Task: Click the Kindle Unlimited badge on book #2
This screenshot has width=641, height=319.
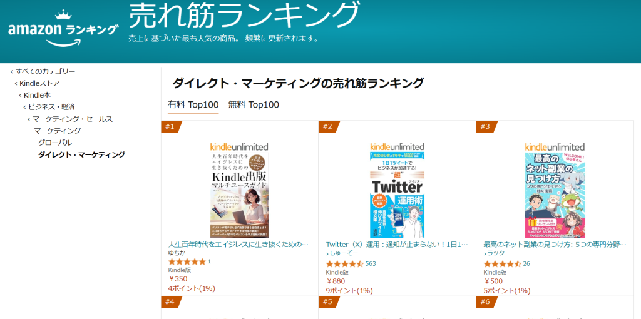Action: (x=397, y=146)
